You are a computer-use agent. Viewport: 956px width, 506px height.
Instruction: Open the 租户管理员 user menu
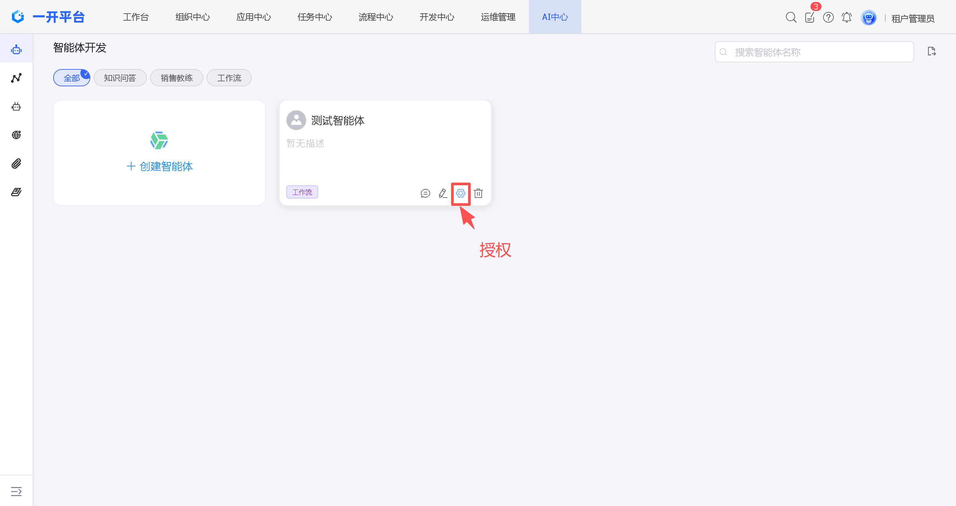click(x=912, y=18)
